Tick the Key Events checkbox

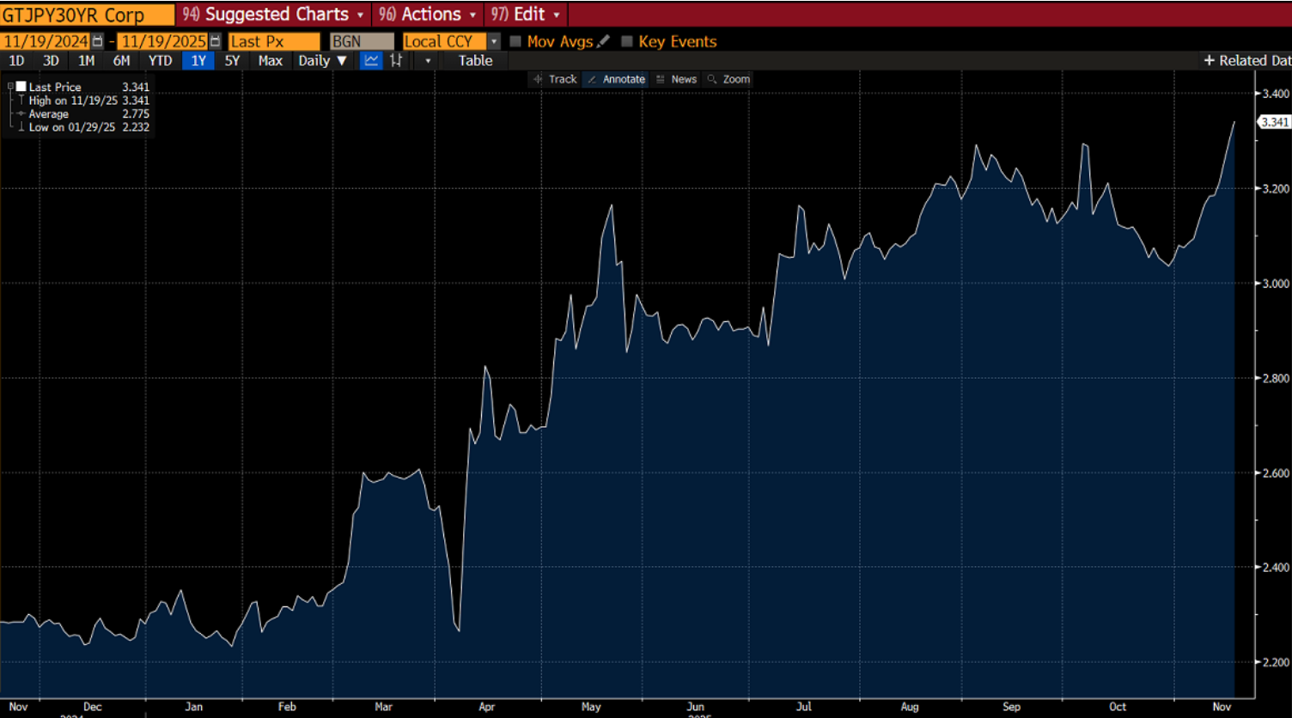(626, 41)
